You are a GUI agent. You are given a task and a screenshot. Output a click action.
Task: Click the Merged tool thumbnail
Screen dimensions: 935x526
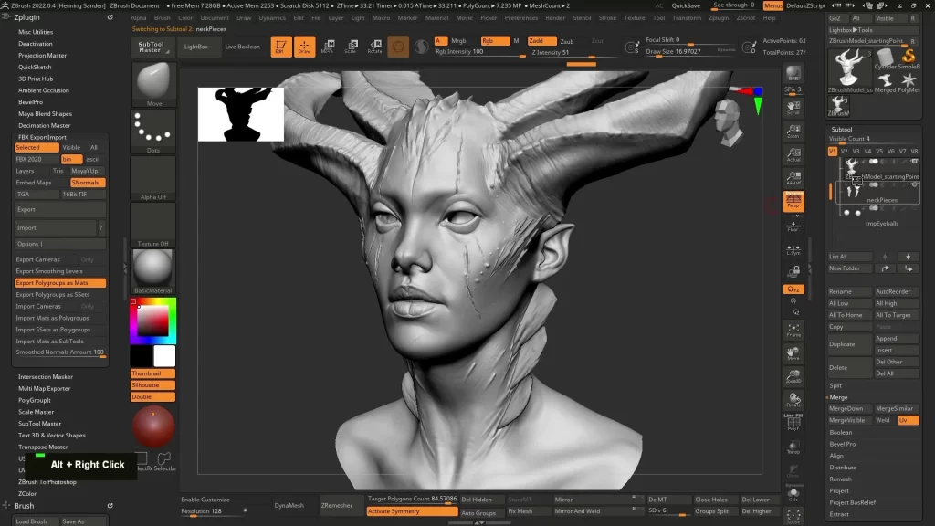tap(886, 82)
